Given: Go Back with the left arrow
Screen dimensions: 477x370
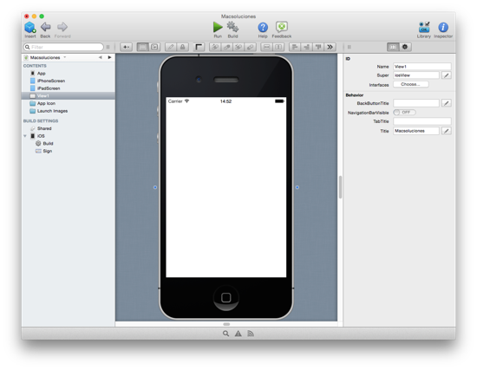Looking at the screenshot, I should [45, 27].
